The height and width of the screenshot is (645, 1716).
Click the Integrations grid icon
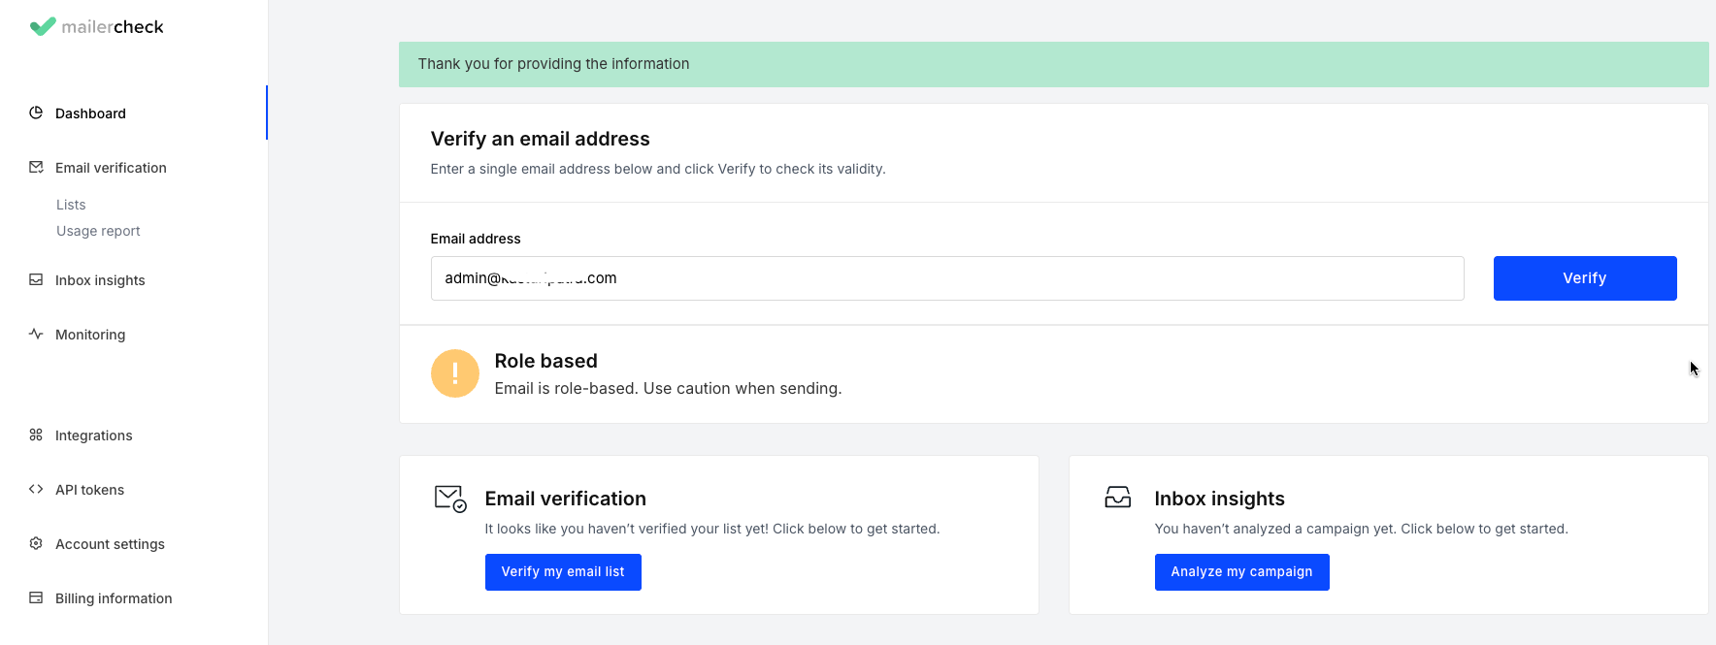coord(36,435)
